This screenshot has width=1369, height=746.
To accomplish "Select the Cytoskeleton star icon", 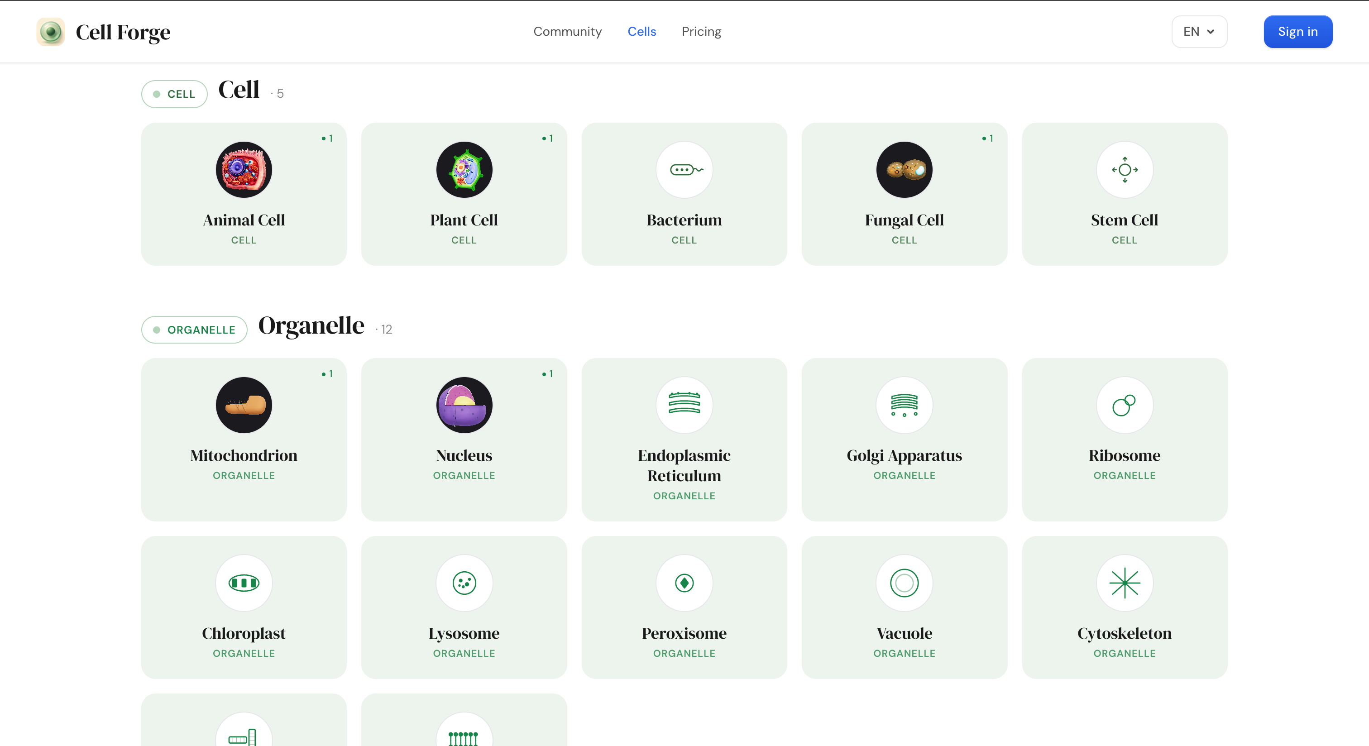I will coord(1125,583).
